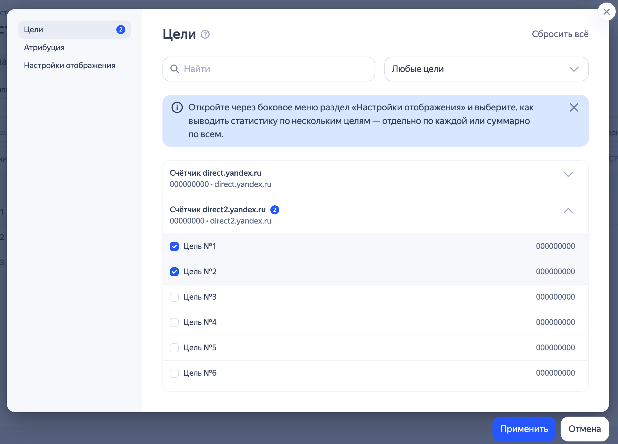Click the Цели dialog heading

179,34
